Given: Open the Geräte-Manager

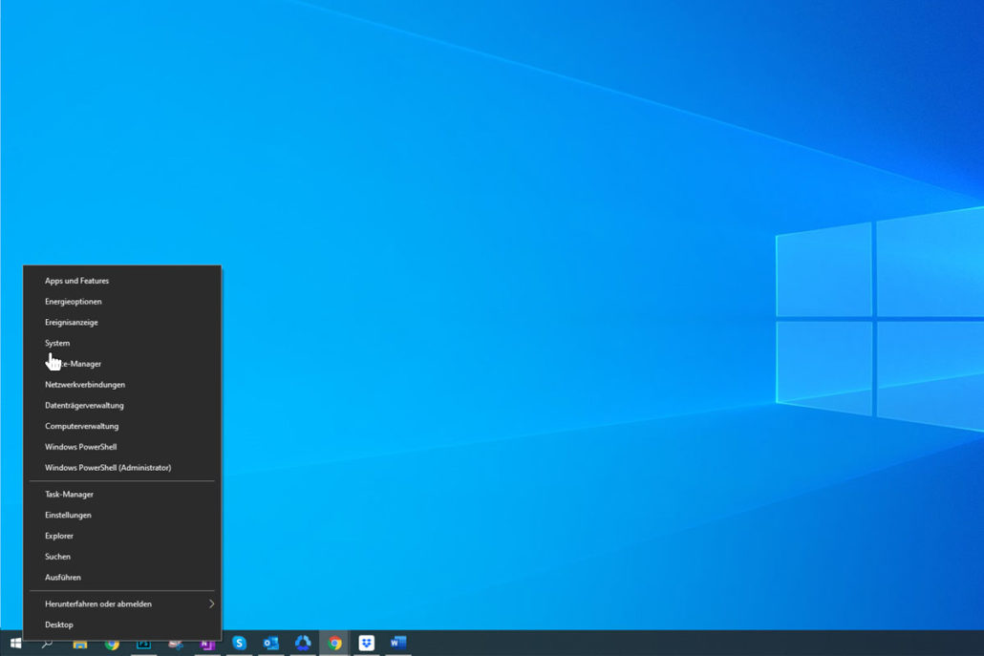Looking at the screenshot, I should [x=73, y=363].
